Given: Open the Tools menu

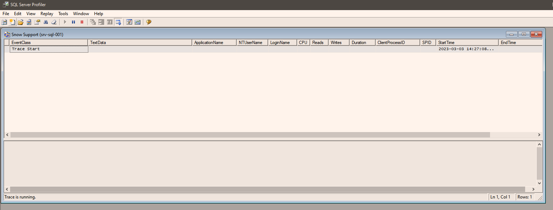Looking at the screenshot, I should 63,14.
